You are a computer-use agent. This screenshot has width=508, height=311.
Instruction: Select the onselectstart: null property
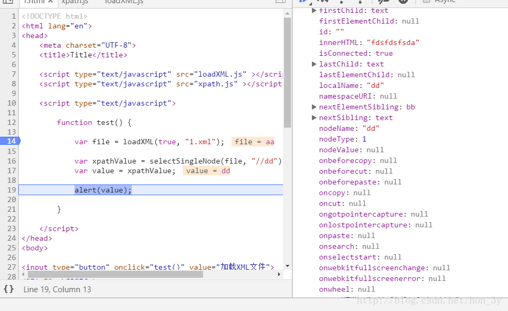[x=360, y=257]
